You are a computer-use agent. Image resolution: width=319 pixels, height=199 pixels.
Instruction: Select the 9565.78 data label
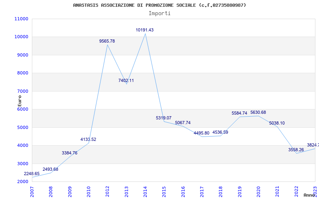pyautogui.click(x=107, y=41)
